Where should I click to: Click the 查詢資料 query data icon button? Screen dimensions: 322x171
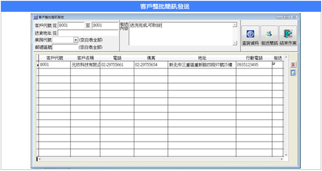tap(251, 36)
